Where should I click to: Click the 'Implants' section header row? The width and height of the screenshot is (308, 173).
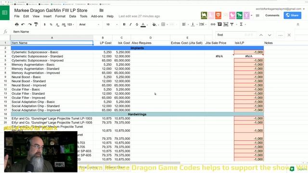tap(137, 48)
